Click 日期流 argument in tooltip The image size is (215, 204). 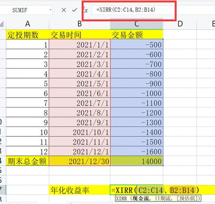pos(163,198)
